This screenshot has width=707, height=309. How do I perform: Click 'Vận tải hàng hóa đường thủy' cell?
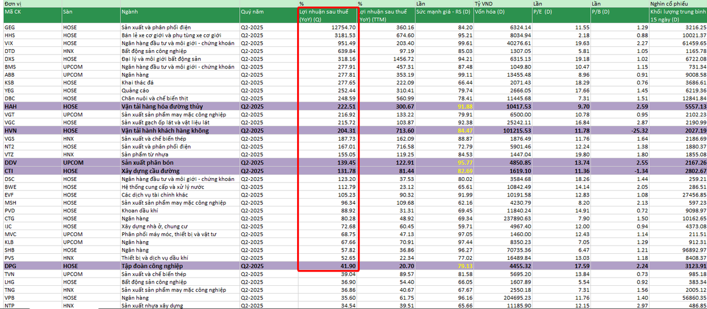pyautogui.click(x=162, y=106)
